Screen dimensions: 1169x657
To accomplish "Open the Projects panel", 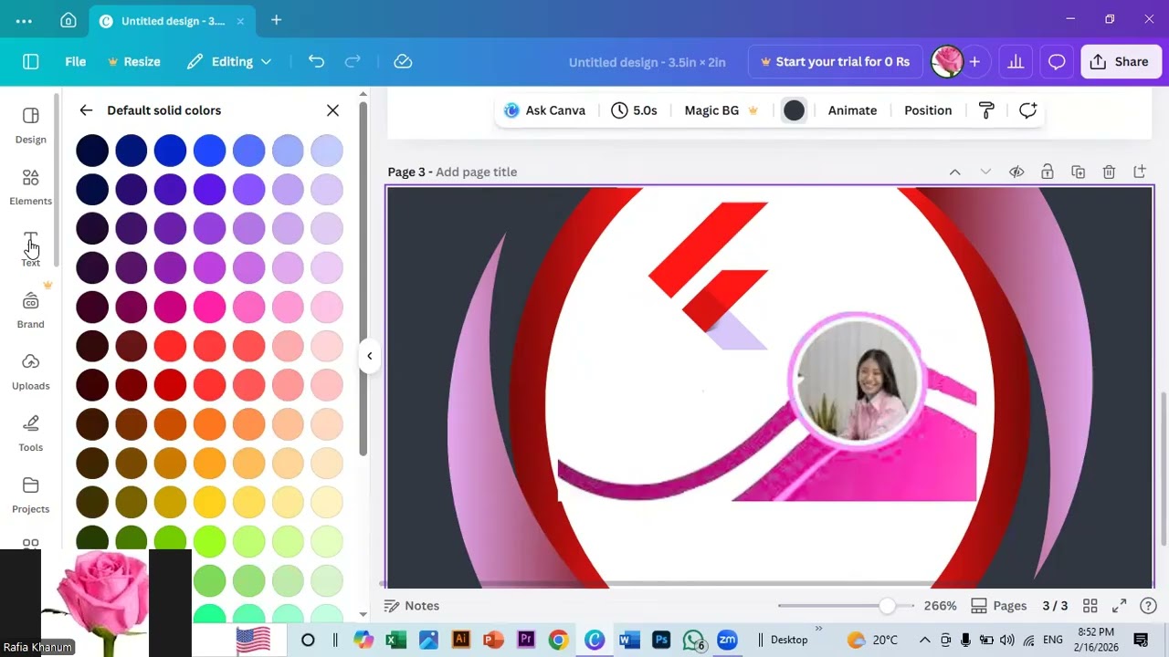I will 30,495.
